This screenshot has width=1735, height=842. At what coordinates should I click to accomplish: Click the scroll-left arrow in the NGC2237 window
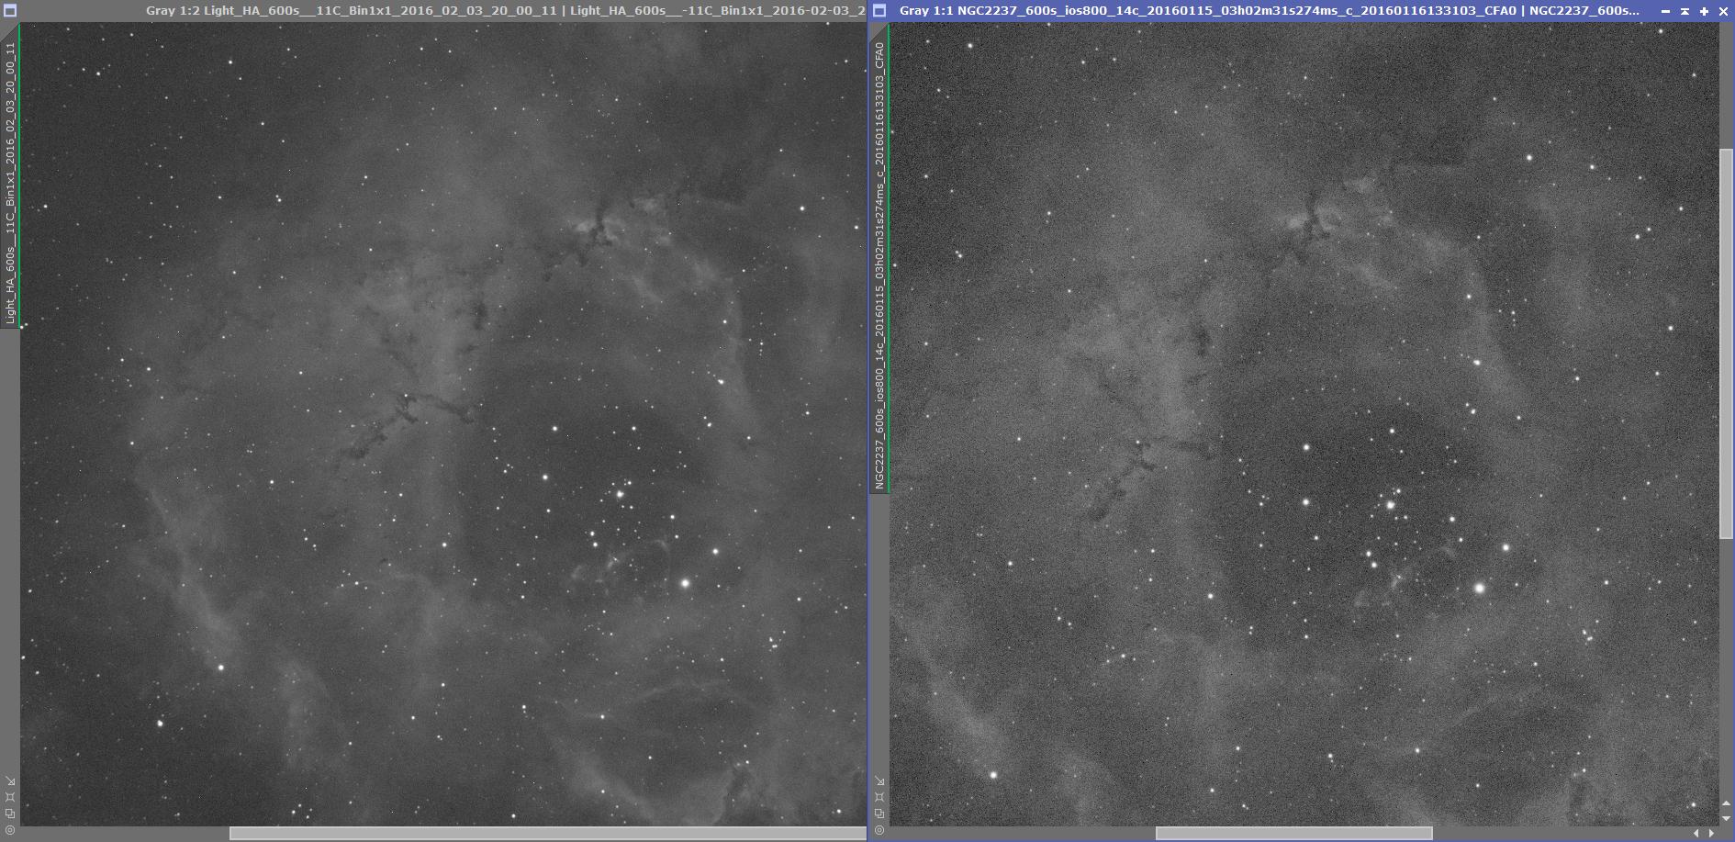coord(1696,833)
